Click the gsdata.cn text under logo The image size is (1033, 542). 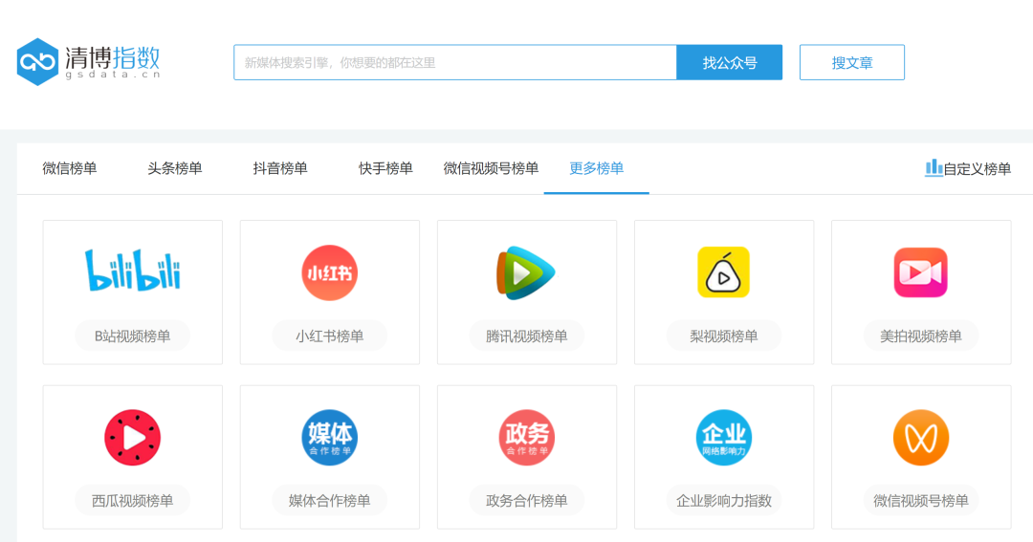pyautogui.click(x=113, y=76)
